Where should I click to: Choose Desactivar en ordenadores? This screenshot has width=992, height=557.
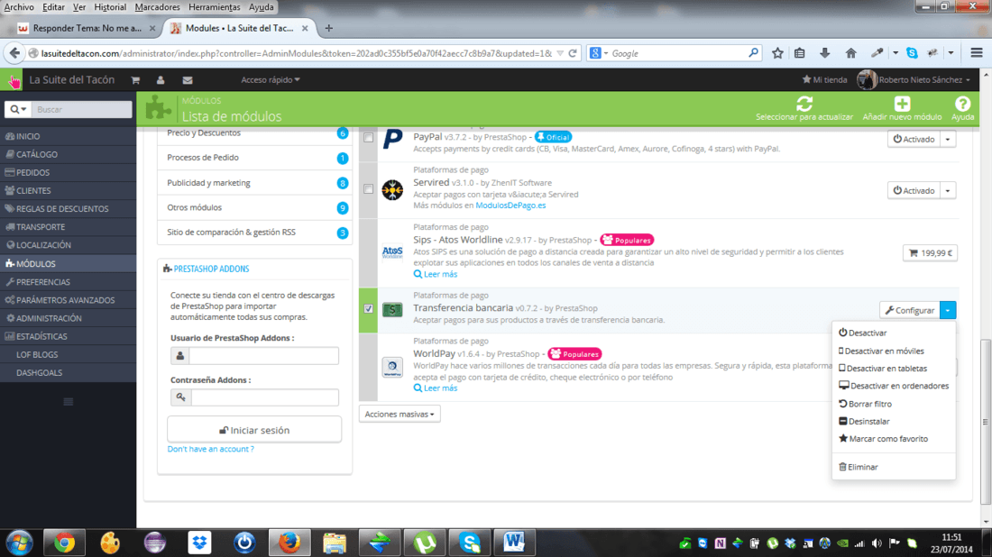coord(894,386)
